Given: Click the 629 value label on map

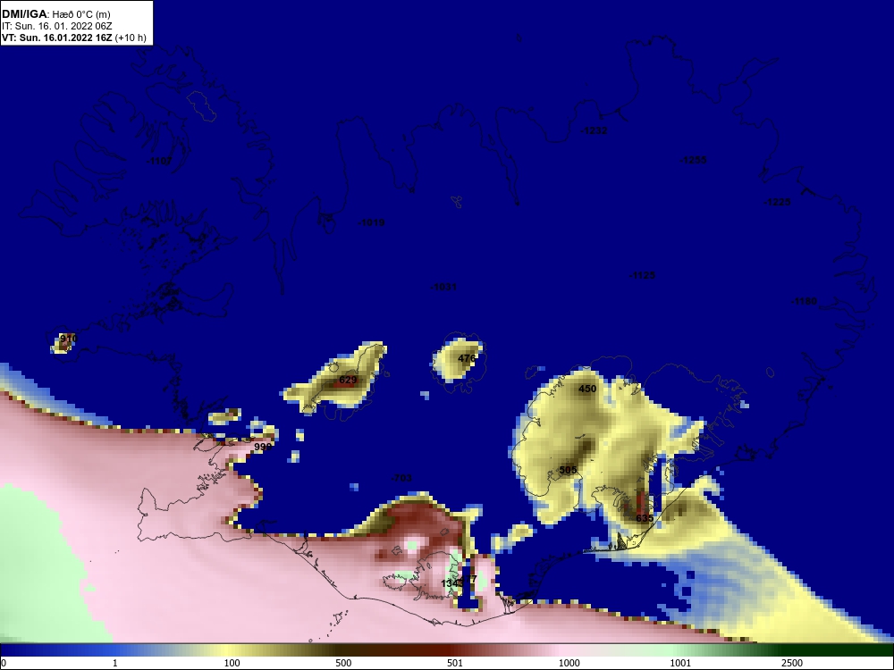Looking at the screenshot, I should click(x=348, y=380).
